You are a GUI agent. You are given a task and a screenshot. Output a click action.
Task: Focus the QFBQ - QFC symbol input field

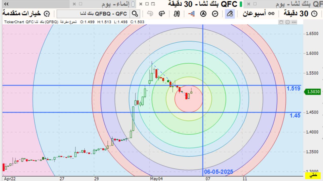pyautogui.click(x=93, y=14)
